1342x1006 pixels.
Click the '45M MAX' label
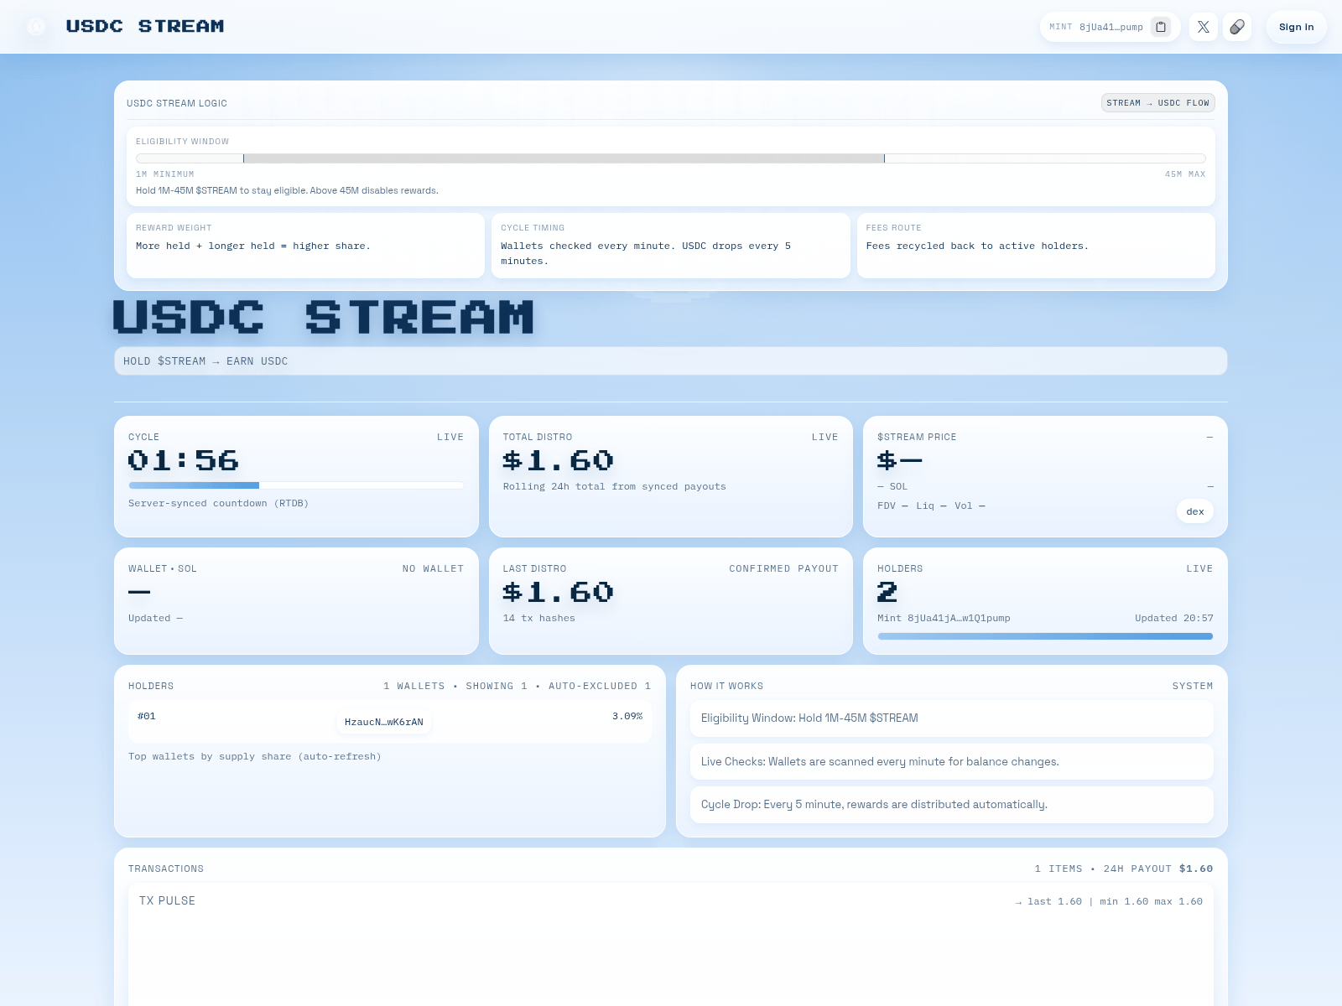1185,174
